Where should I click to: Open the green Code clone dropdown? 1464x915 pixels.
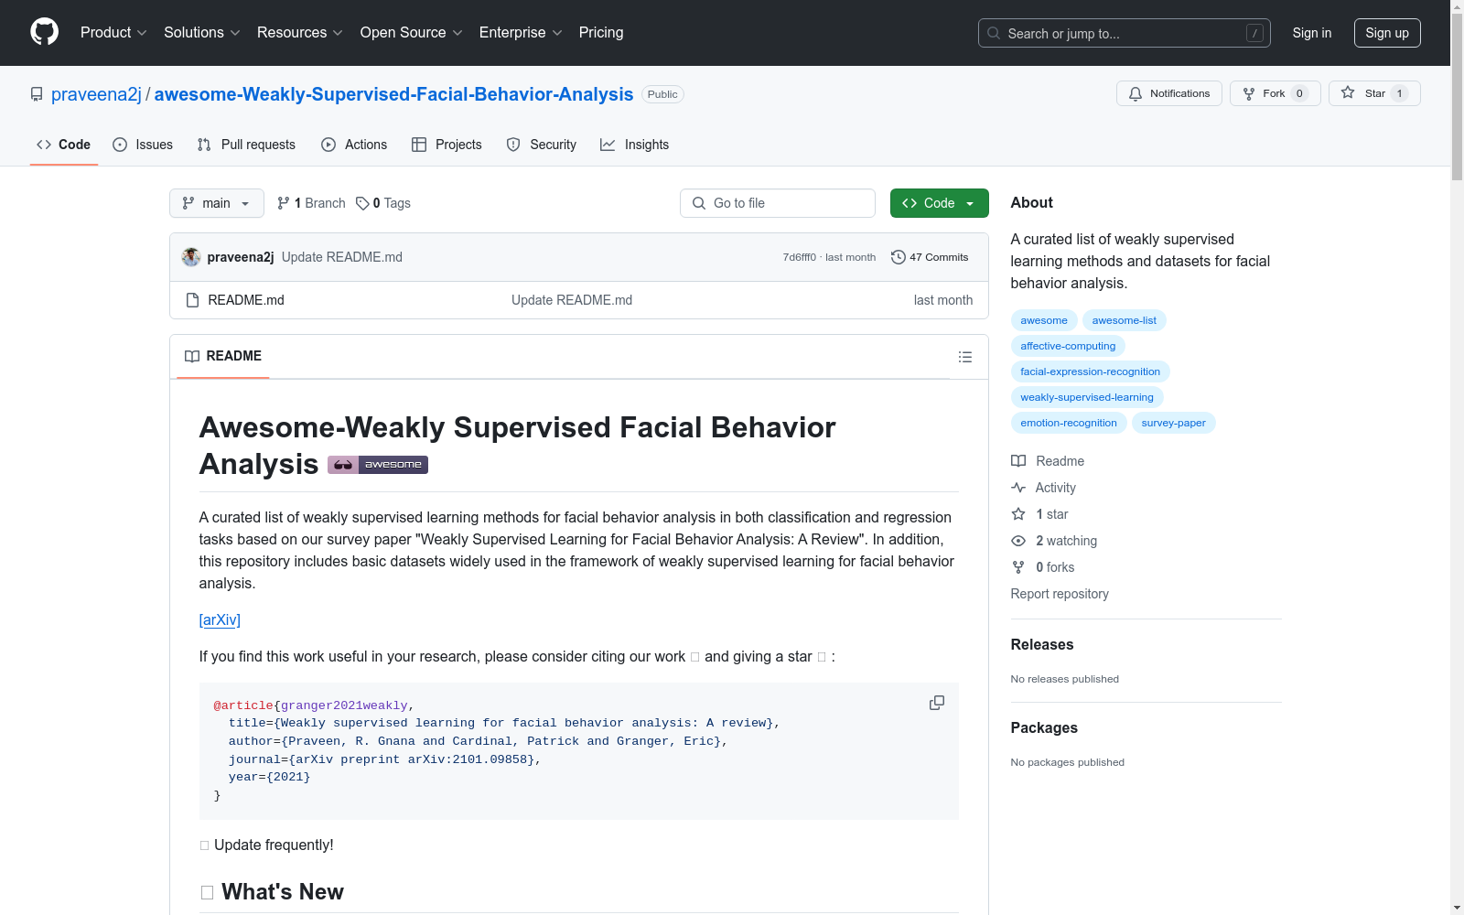(x=939, y=203)
